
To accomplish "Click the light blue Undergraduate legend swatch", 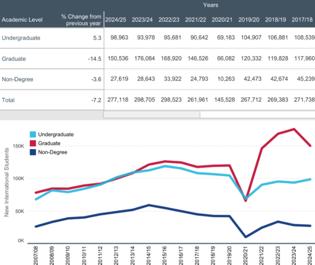I will tap(33, 134).
